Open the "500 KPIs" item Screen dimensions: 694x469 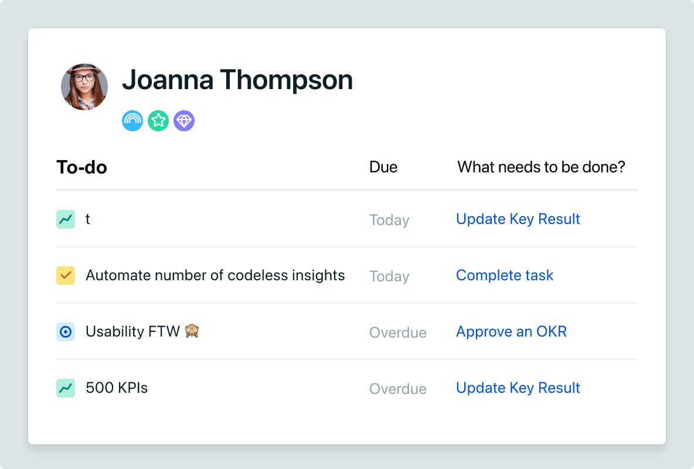(x=117, y=388)
